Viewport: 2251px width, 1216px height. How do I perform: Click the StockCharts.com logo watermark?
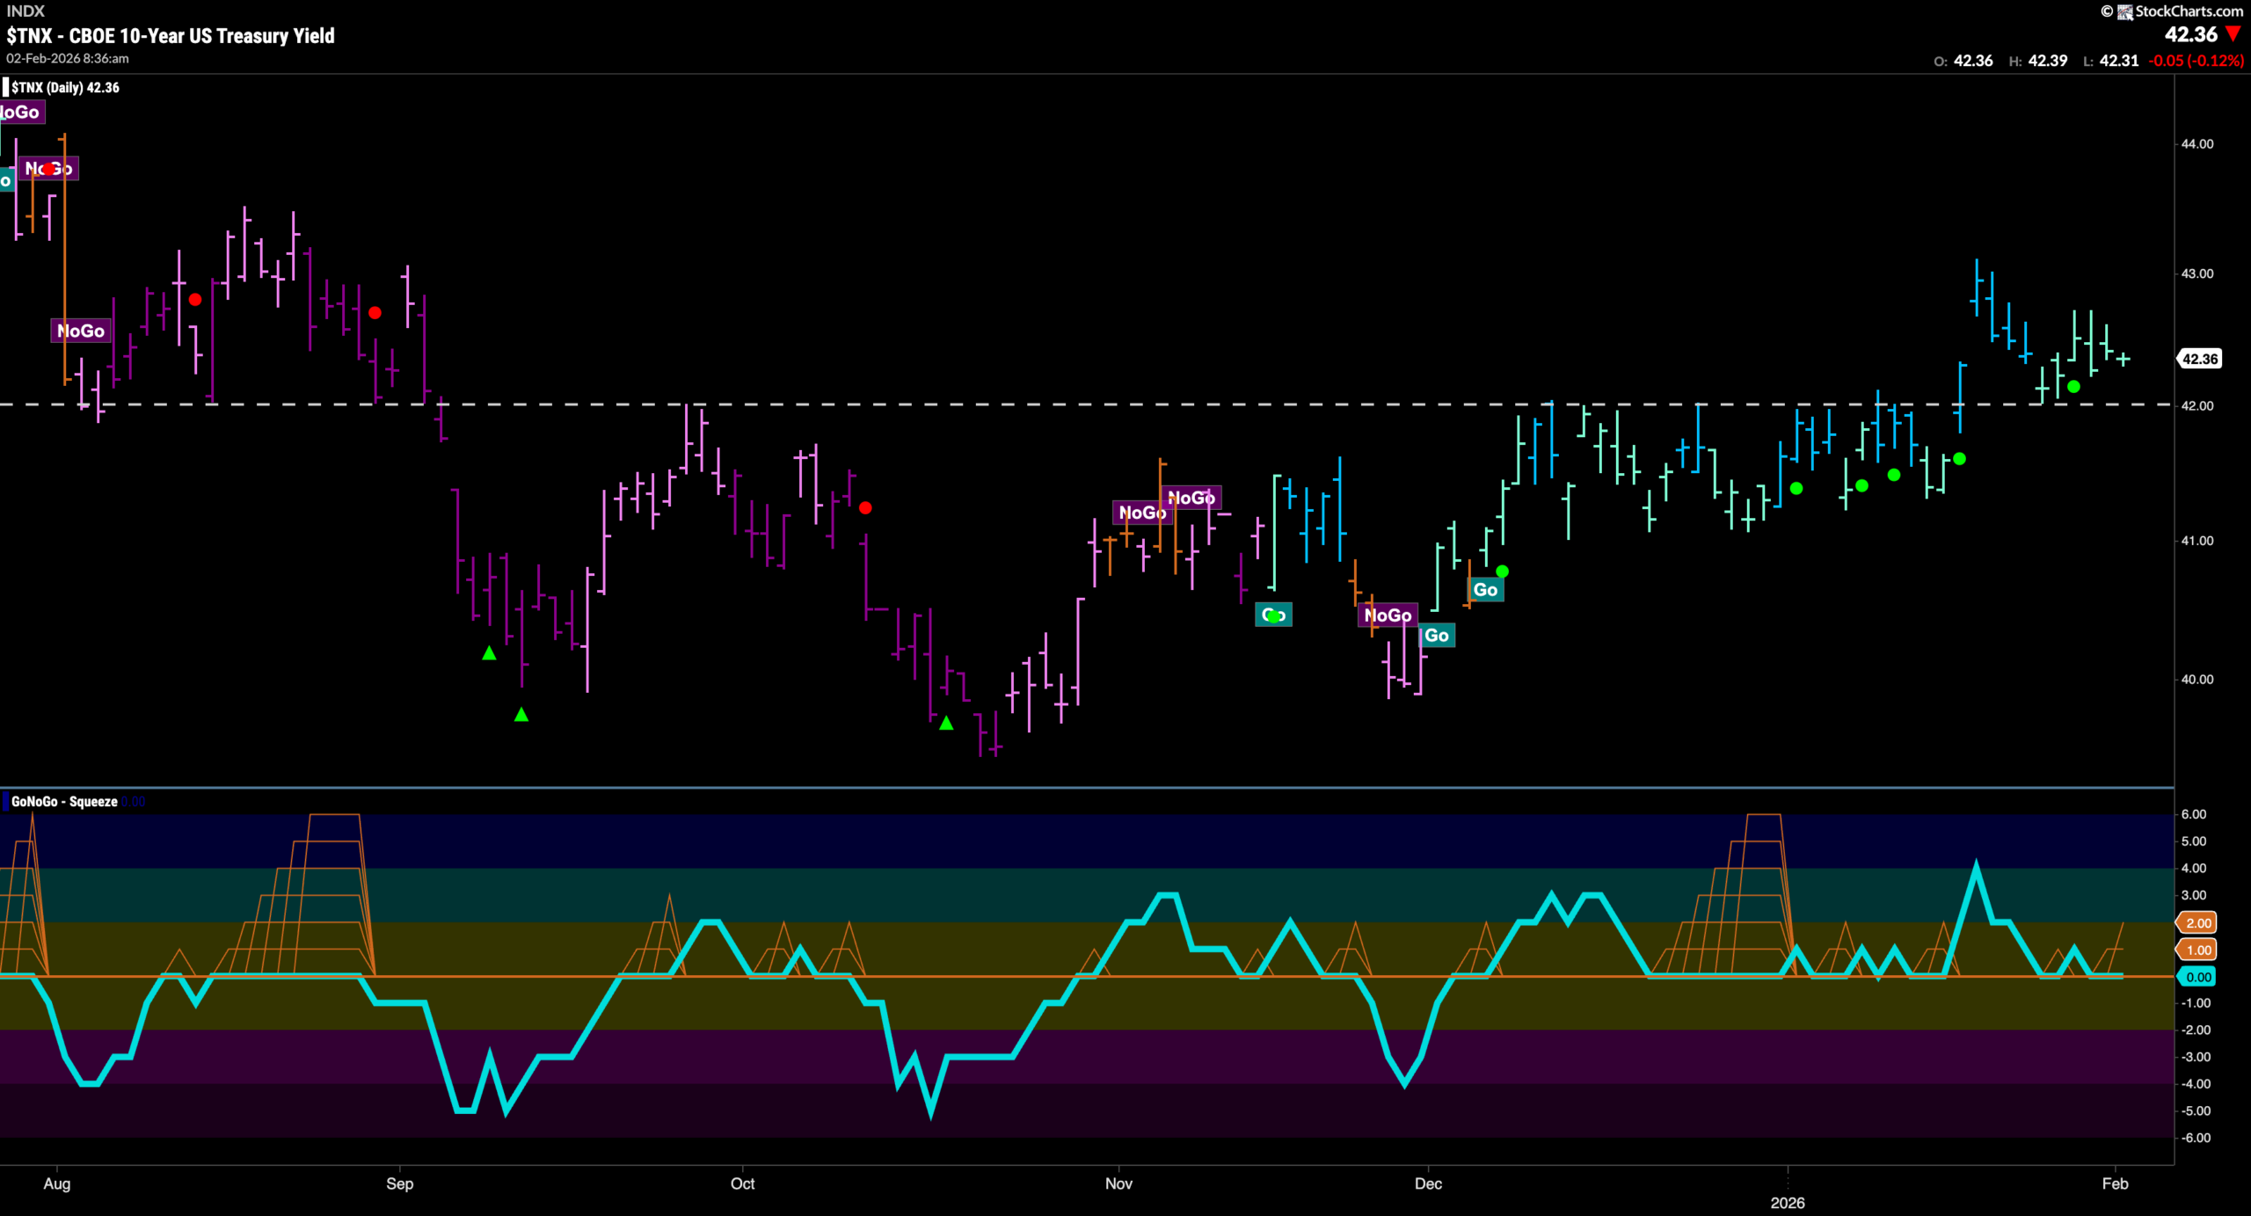[2172, 11]
